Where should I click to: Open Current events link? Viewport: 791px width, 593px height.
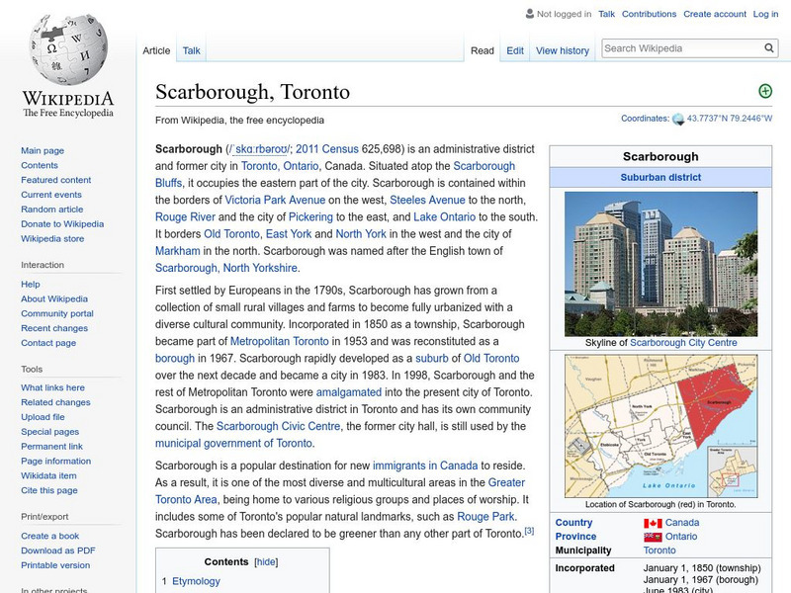pyautogui.click(x=51, y=194)
